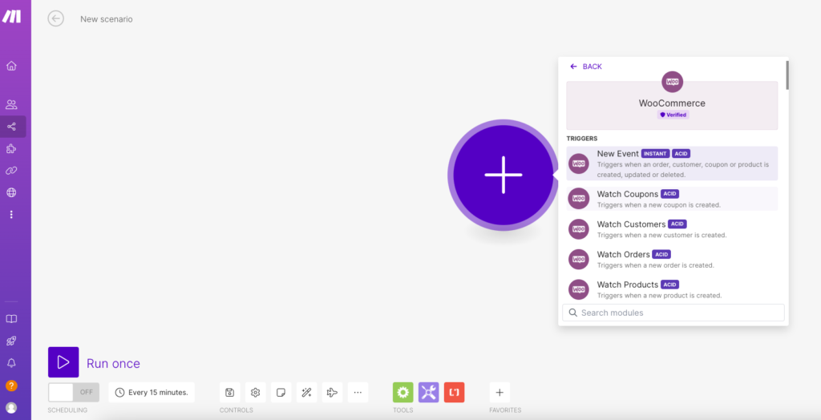Open the Scenarios share icon in the sidebar

point(11,127)
